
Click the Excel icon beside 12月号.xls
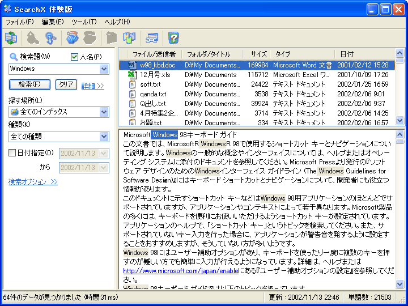click(x=132, y=75)
